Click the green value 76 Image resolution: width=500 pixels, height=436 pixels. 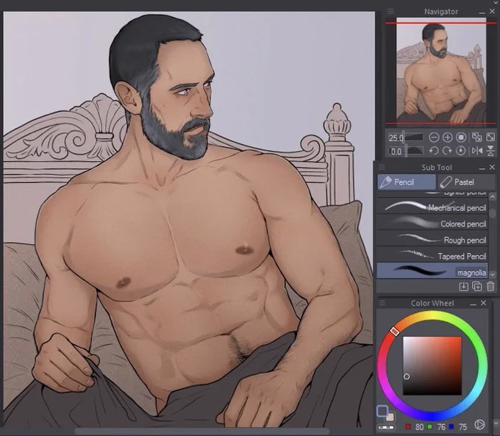pyautogui.click(x=441, y=426)
